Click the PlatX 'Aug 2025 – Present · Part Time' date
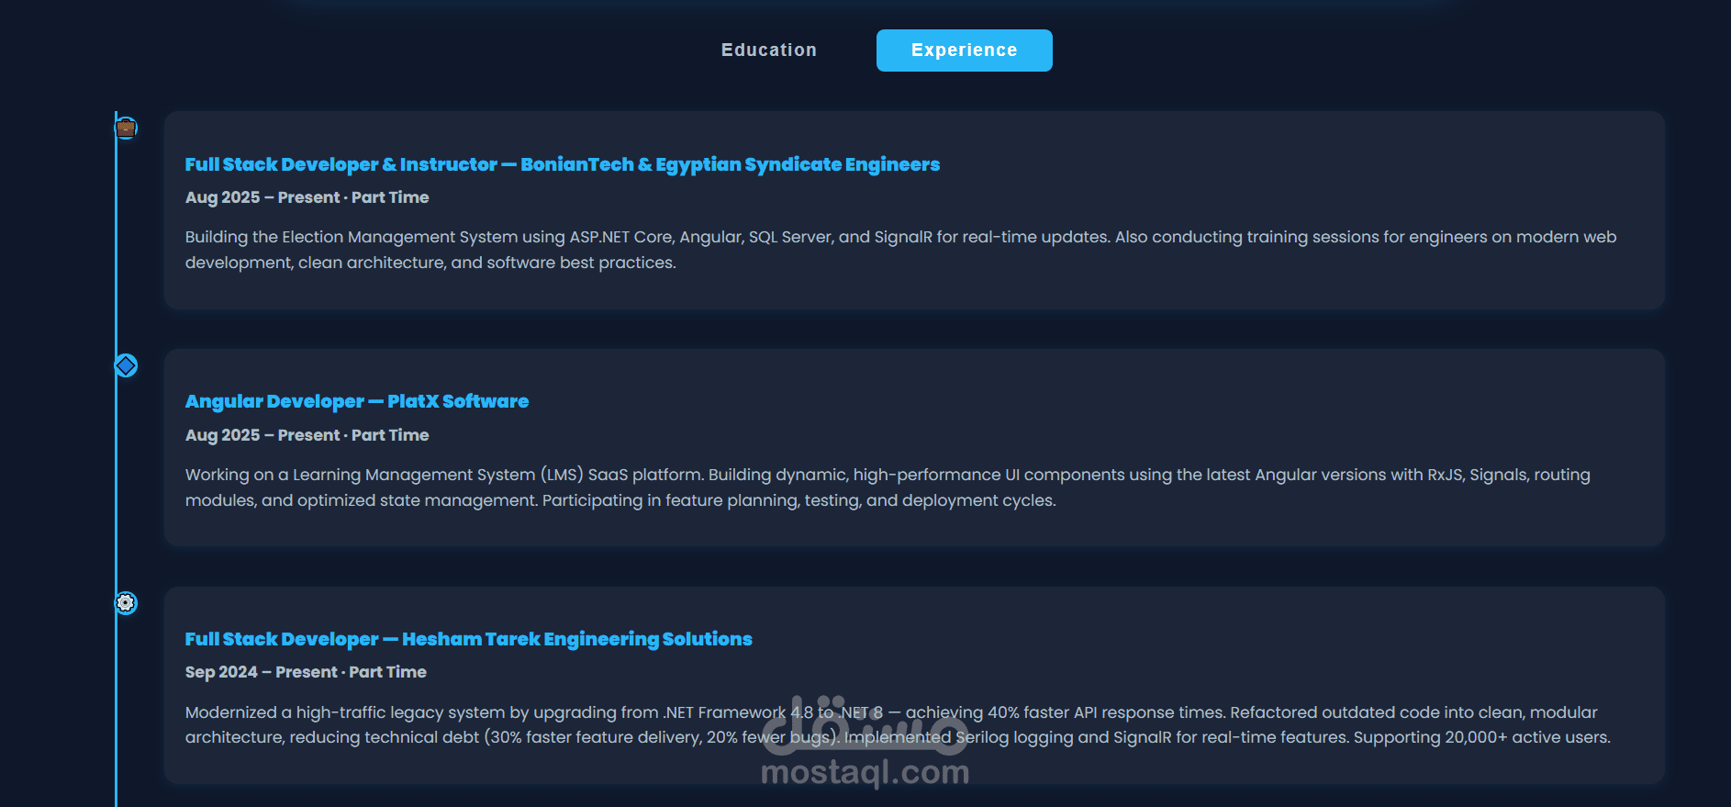1731x807 pixels. [307, 435]
